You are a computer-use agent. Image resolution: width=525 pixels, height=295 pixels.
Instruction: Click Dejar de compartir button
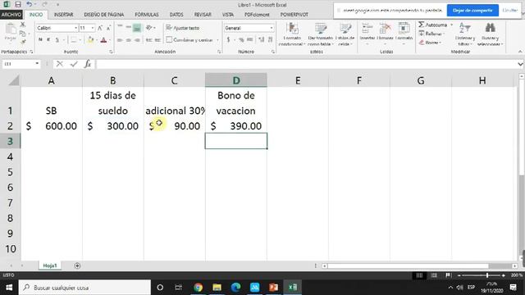pyautogui.click(x=472, y=11)
